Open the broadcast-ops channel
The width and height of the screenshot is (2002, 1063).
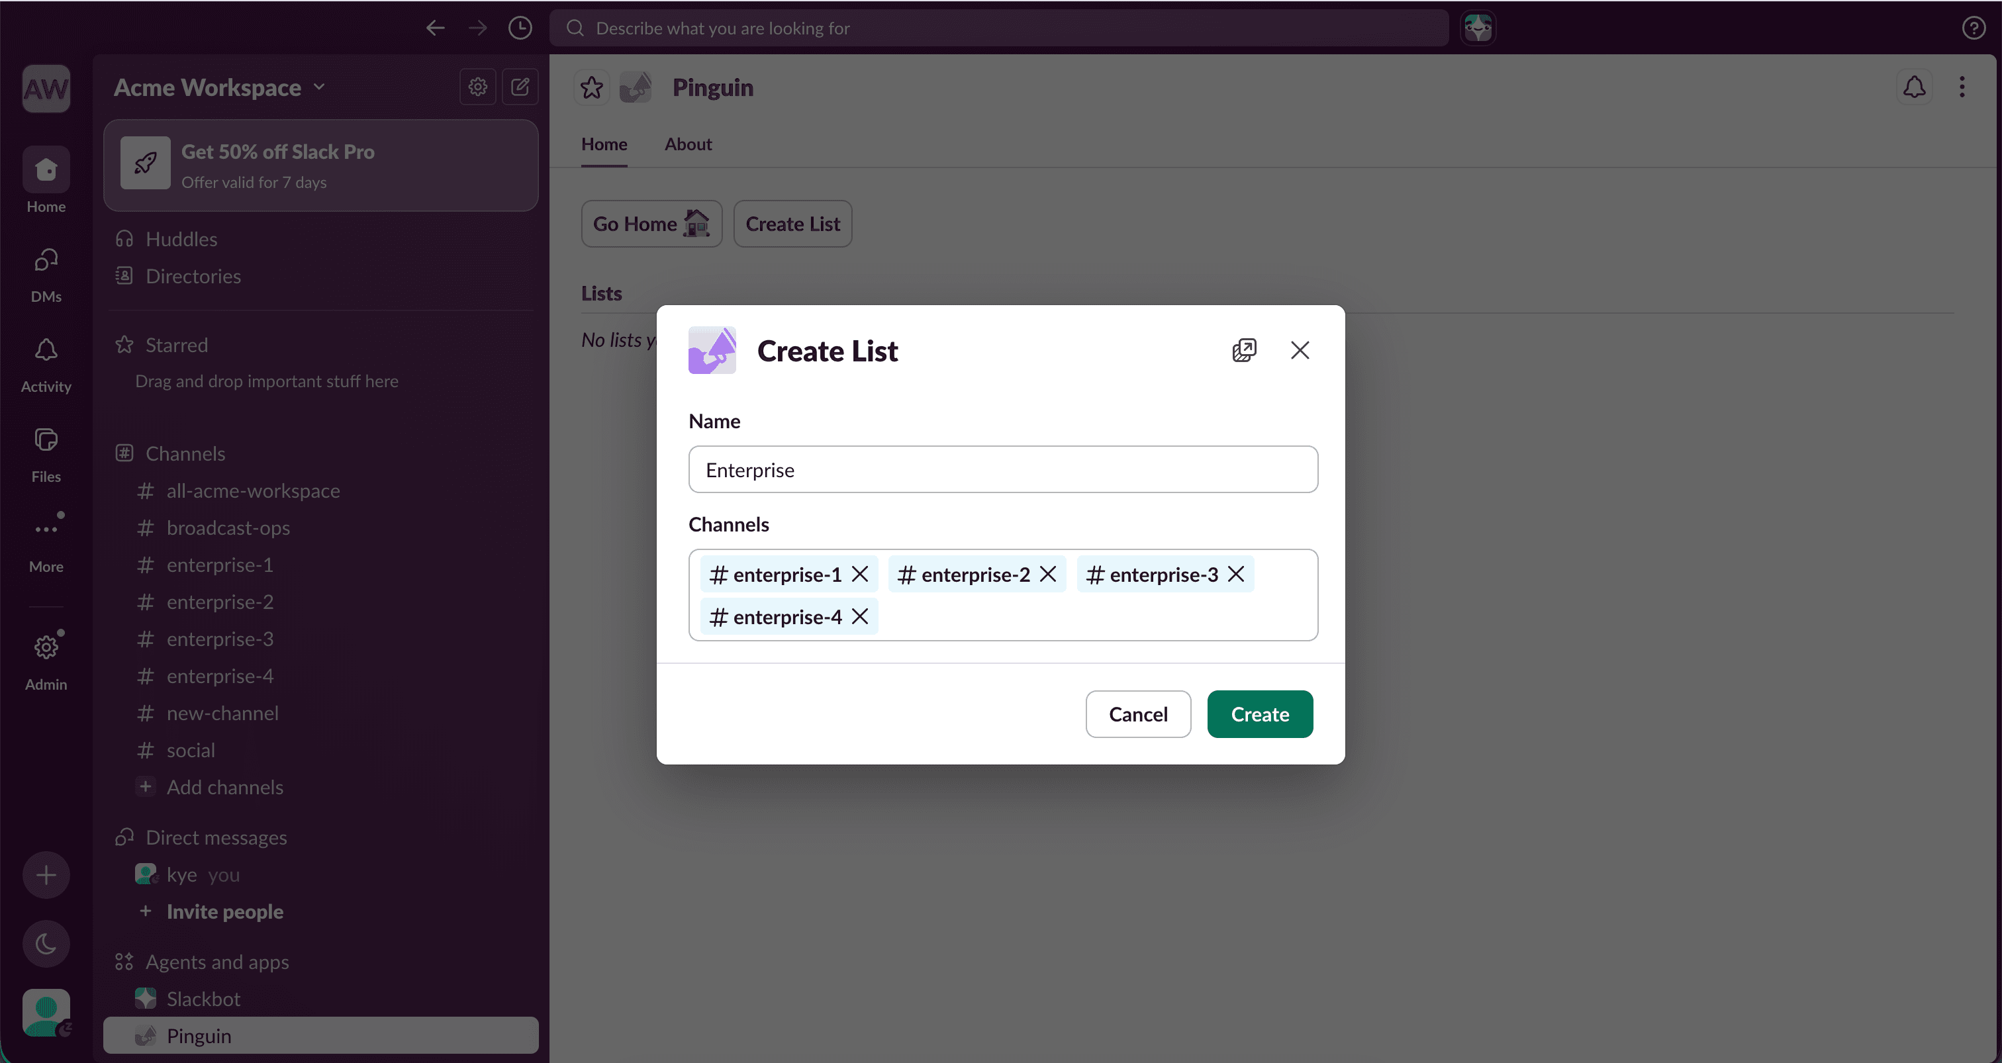[321, 528]
